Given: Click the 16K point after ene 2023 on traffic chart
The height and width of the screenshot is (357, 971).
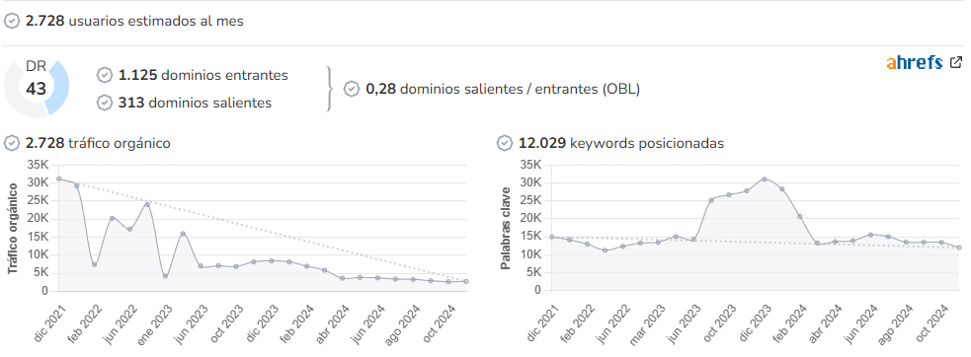Looking at the screenshot, I should [x=183, y=234].
